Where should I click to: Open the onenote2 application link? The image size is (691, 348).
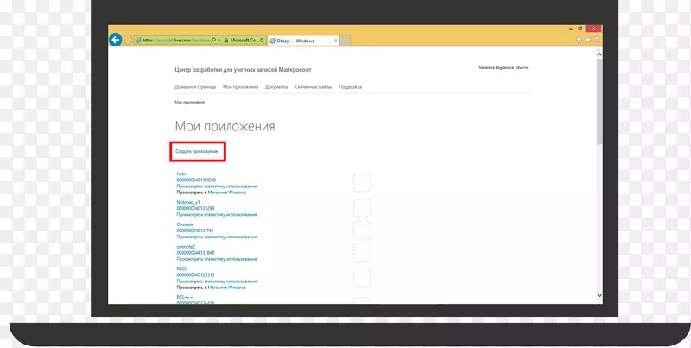point(186,247)
